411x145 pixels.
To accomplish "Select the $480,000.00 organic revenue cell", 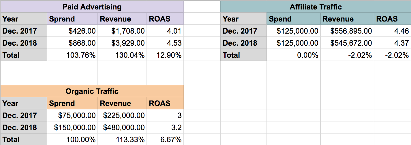I will (122, 127).
